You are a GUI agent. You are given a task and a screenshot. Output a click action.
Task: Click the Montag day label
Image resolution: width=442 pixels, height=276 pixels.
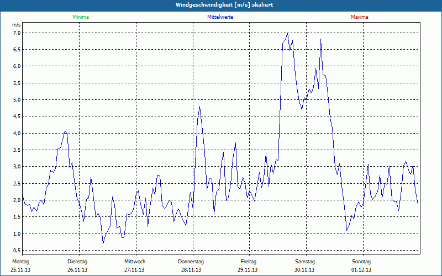20,262
